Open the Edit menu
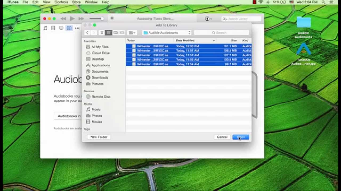 point(35,2)
